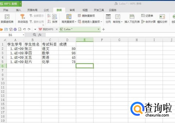
Task: Click the Print Preview icon
Action: [20, 29]
